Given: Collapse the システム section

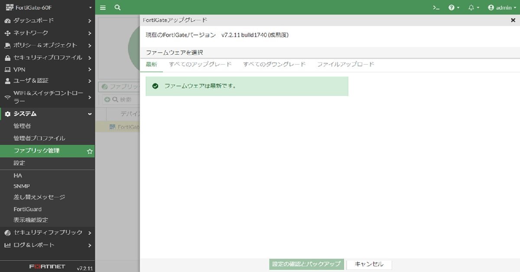Looking at the screenshot, I should point(47,114).
